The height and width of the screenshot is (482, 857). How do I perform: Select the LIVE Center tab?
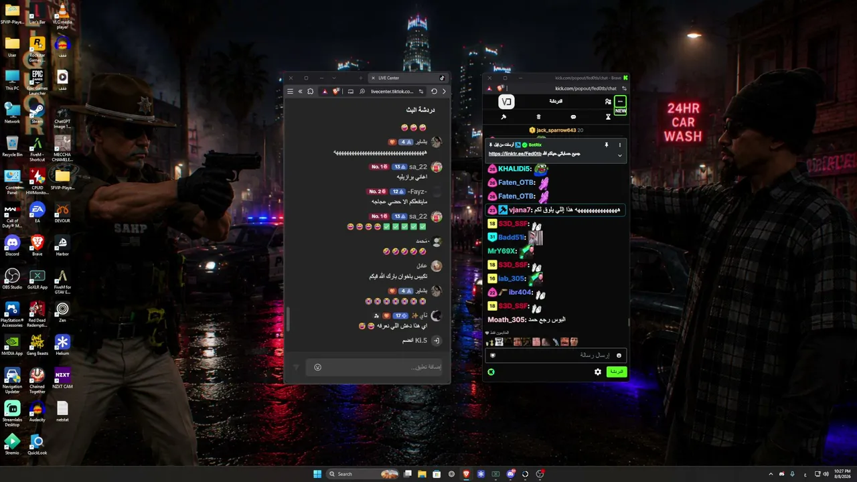[408, 78]
